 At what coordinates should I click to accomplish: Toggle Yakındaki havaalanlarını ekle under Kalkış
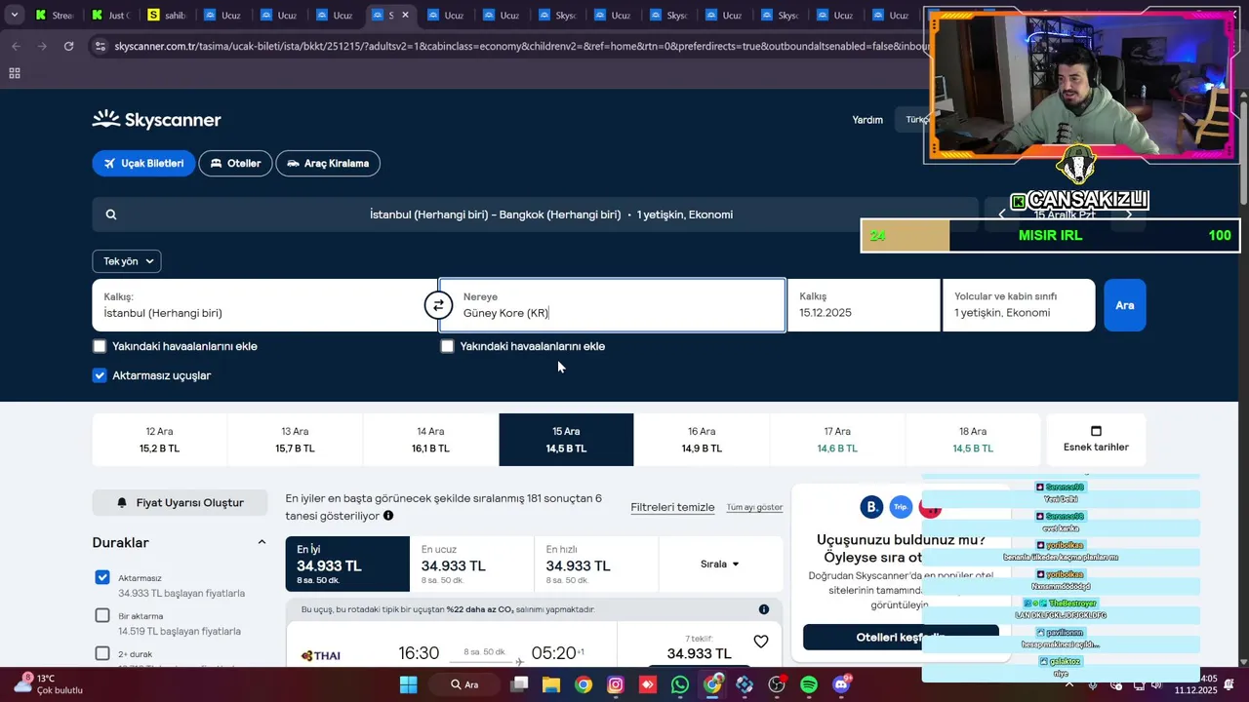[x=100, y=346]
